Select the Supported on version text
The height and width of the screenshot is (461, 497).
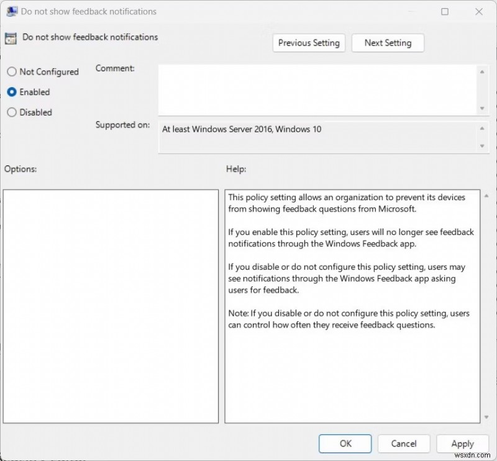[x=242, y=129]
